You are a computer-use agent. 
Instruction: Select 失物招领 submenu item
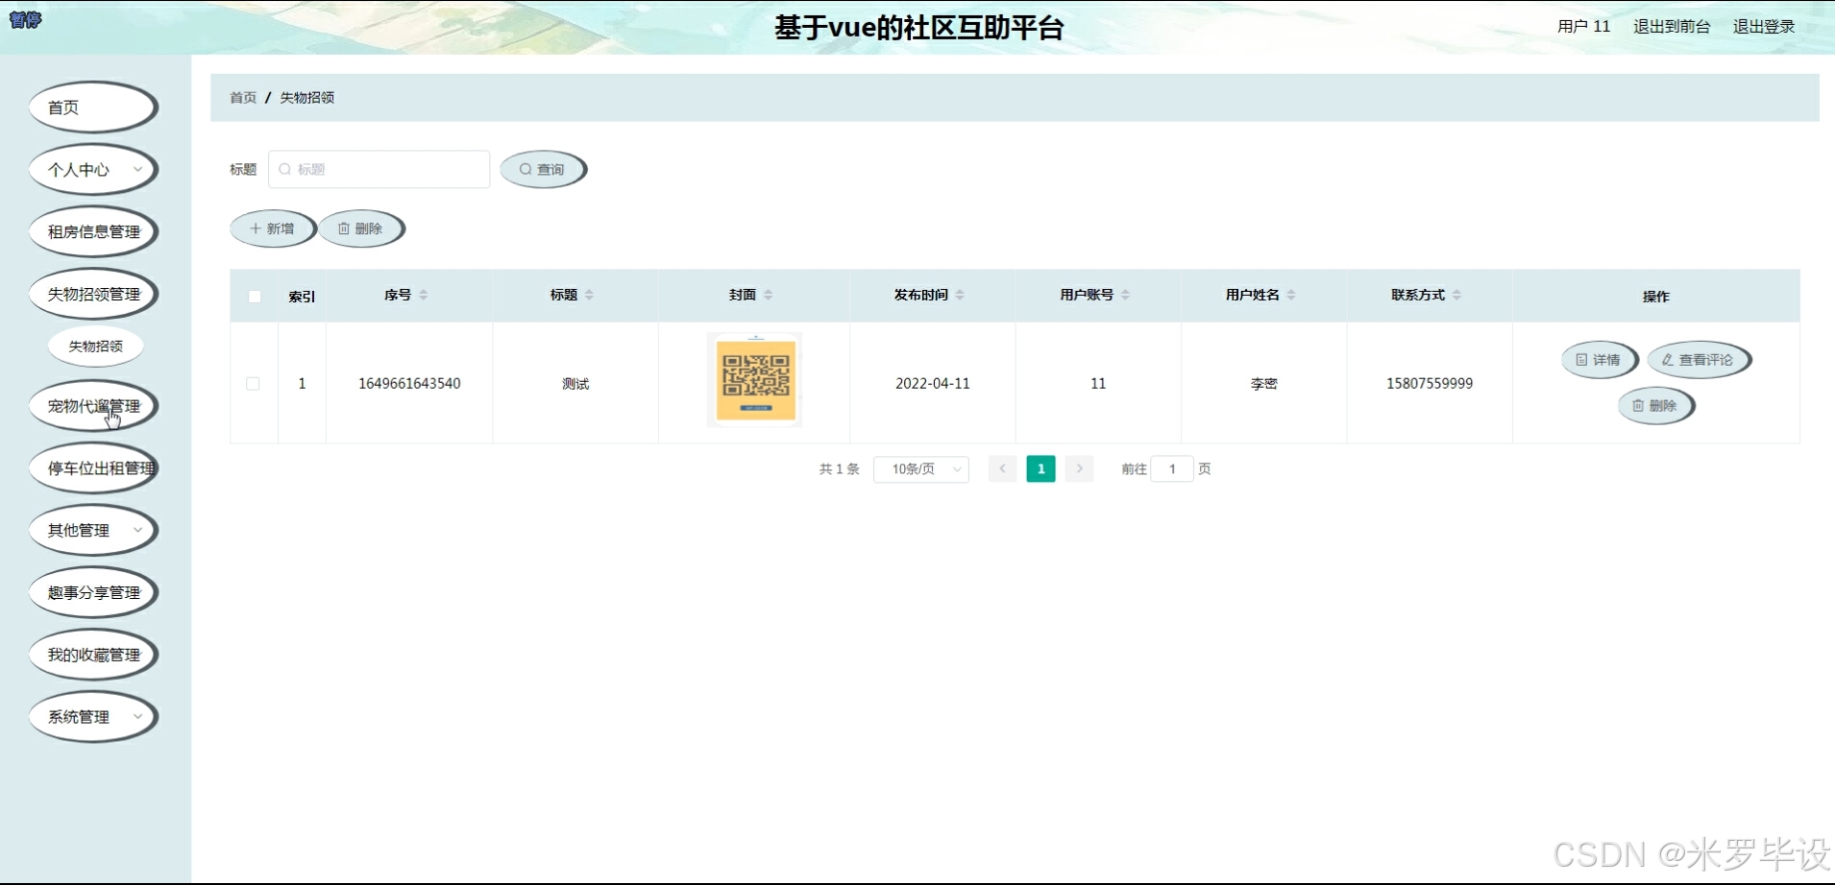click(96, 347)
